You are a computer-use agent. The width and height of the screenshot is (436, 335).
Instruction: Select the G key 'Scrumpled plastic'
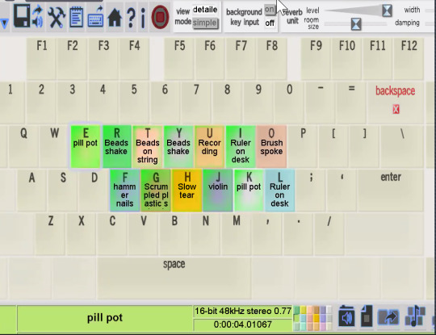click(x=156, y=191)
